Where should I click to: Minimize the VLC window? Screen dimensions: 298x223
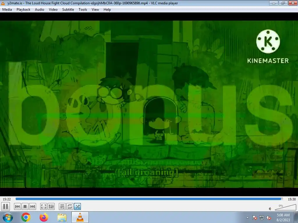pyautogui.click(x=274, y=3)
